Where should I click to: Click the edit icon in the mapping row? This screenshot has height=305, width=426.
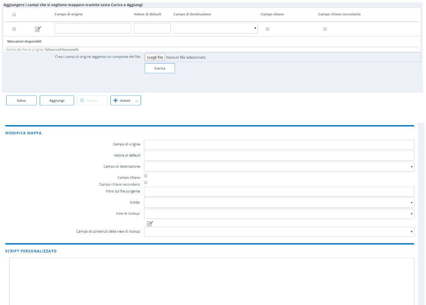tap(38, 29)
